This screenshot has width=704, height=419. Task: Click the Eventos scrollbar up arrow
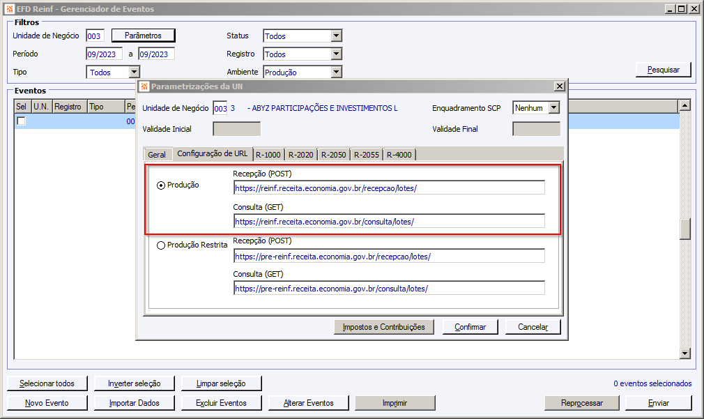pos(684,105)
